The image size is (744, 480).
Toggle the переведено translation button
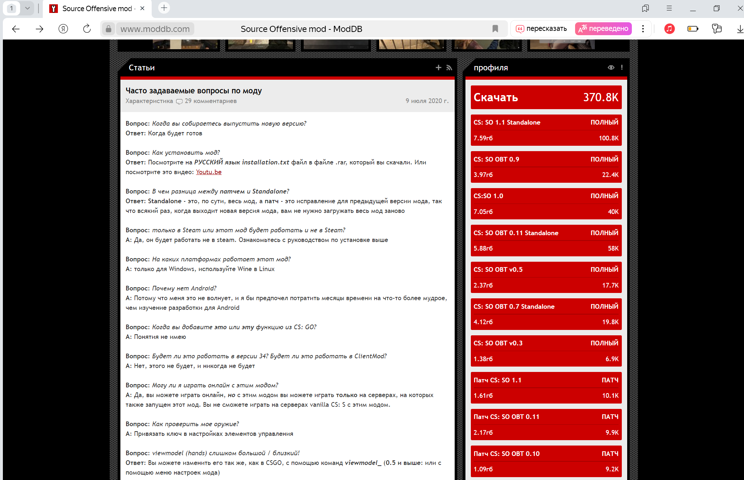click(x=603, y=29)
